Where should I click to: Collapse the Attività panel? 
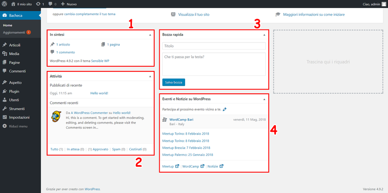(x=150, y=76)
